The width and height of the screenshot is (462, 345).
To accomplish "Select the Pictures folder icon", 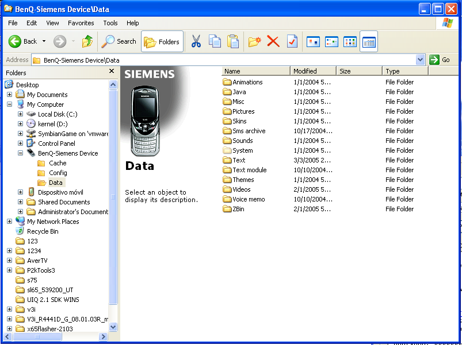I will tap(227, 111).
